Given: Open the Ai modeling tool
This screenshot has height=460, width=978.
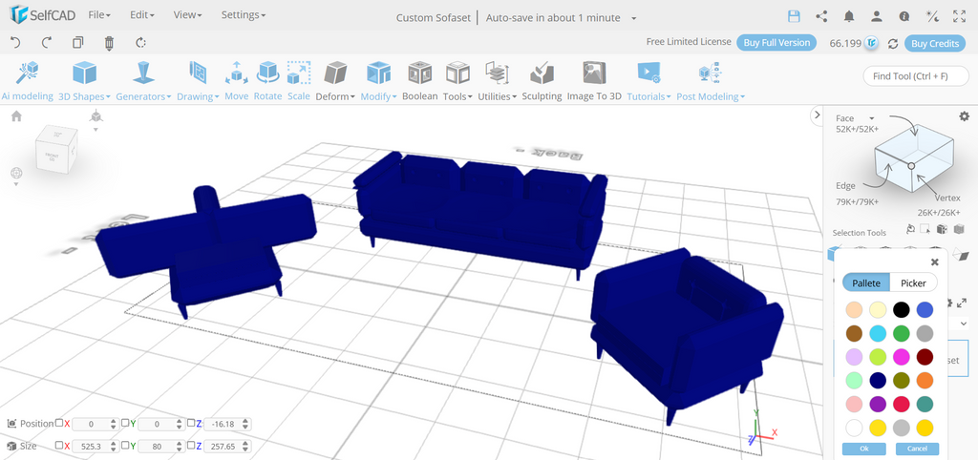Looking at the screenshot, I should point(27,81).
